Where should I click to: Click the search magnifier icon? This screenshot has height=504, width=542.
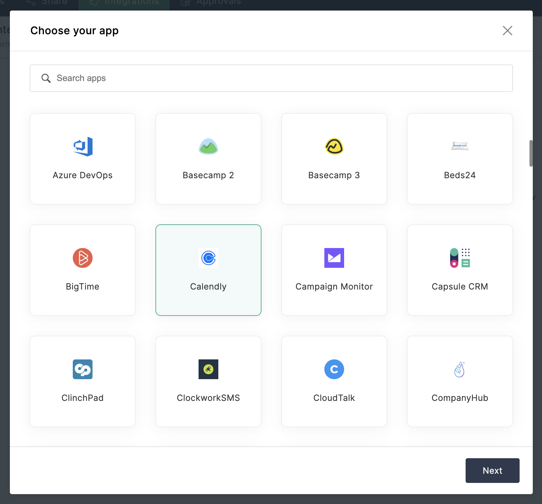pos(46,78)
